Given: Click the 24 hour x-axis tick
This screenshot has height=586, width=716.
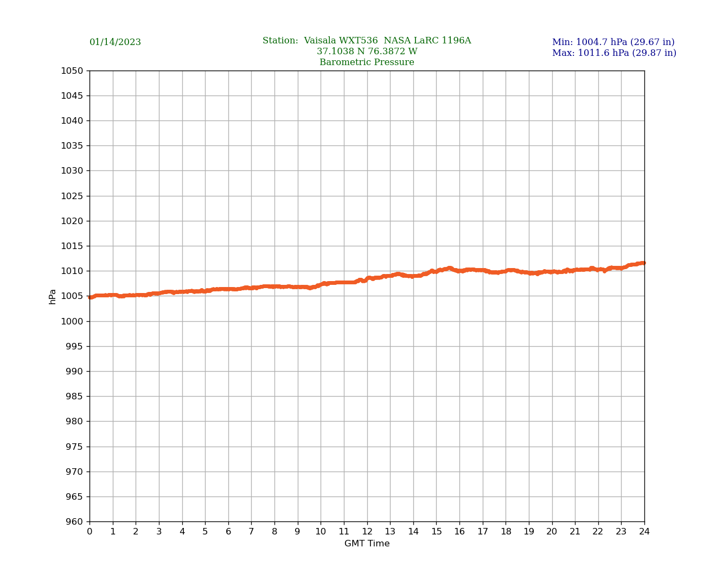Looking at the screenshot, I should [x=644, y=532].
